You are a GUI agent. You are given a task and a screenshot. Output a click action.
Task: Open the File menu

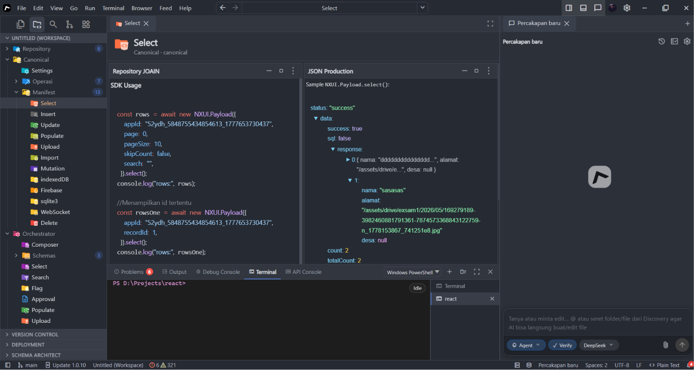tap(21, 8)
